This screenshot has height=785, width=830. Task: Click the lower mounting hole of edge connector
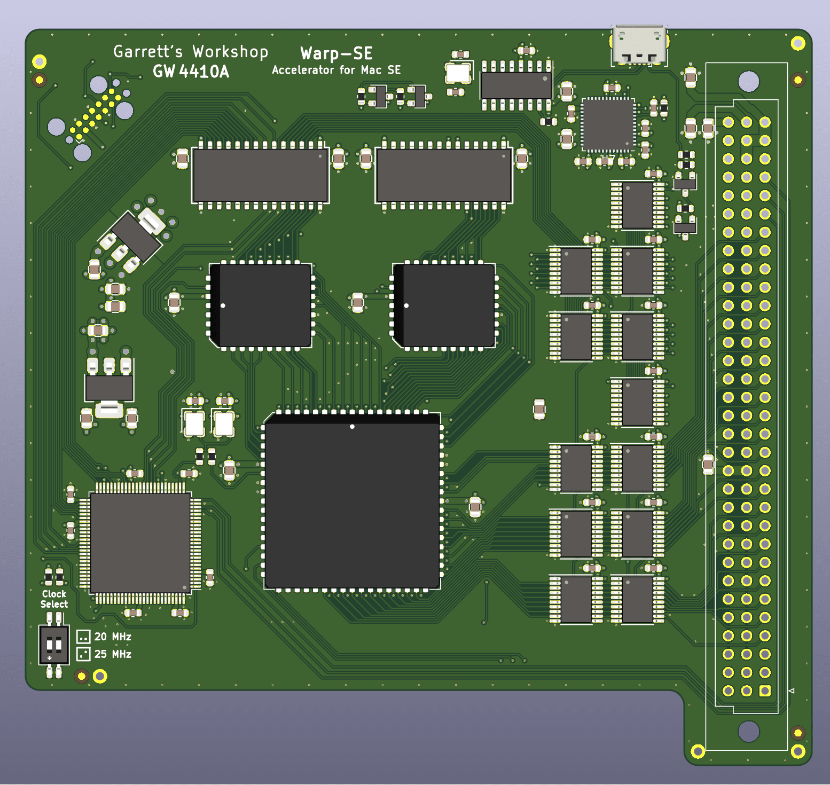point(748,731)
